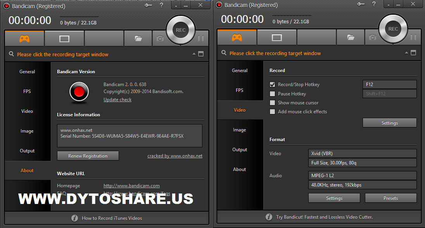Collapse panel arrow in right window

(x=406, y=53)
